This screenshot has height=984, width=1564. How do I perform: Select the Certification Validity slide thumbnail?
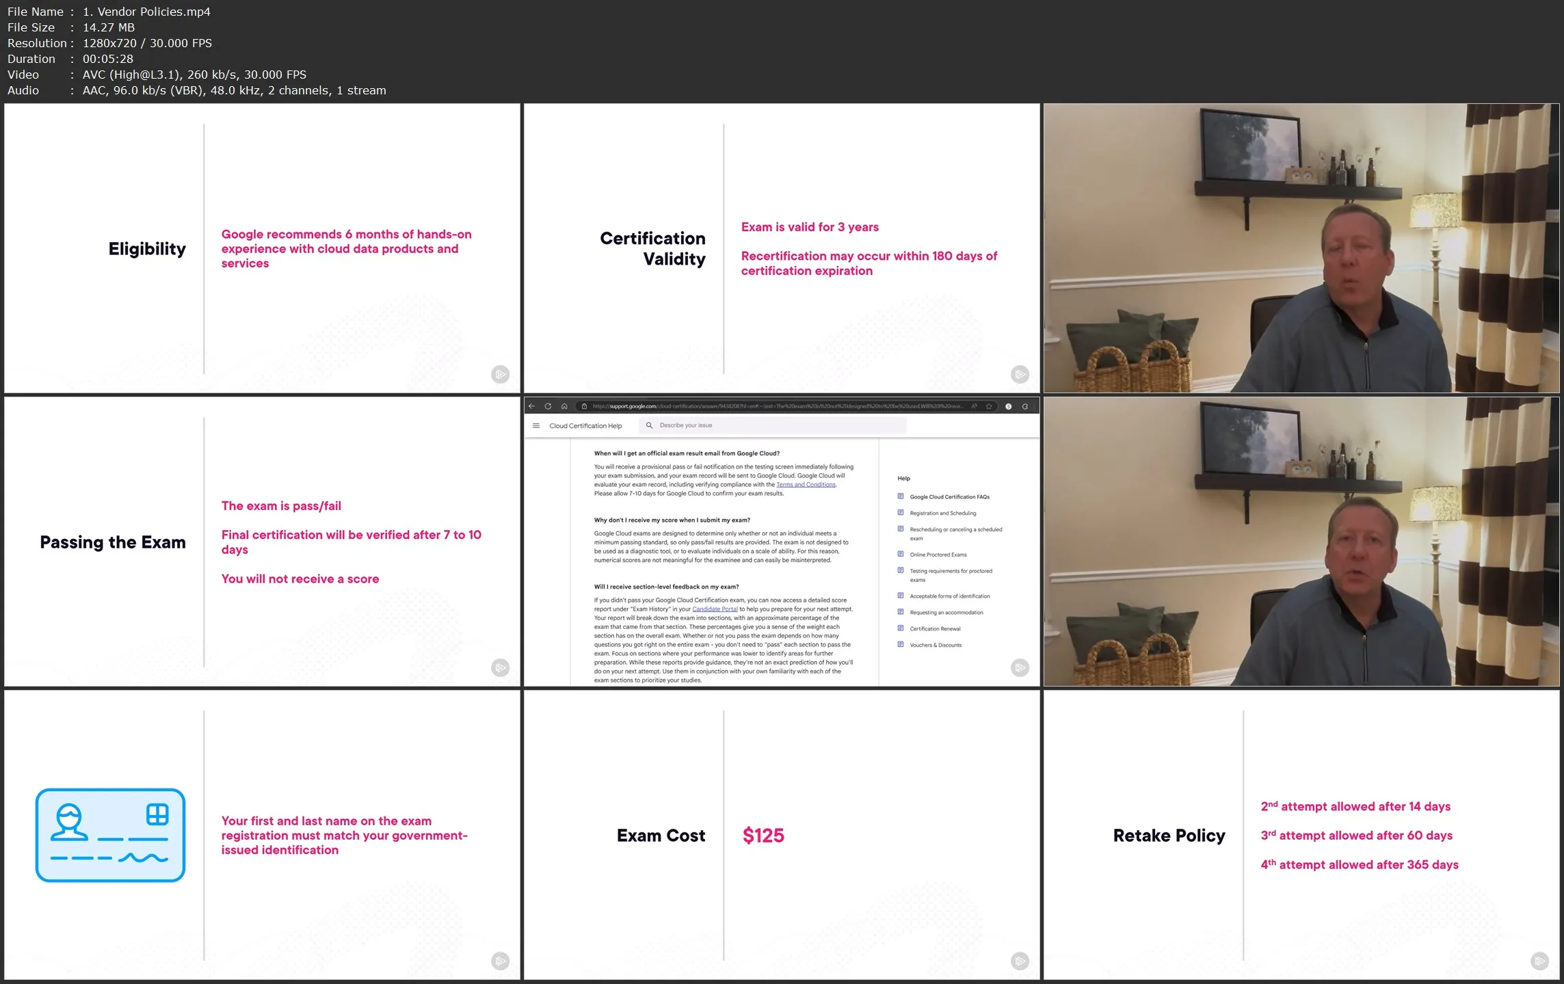[x=782, y=248]
